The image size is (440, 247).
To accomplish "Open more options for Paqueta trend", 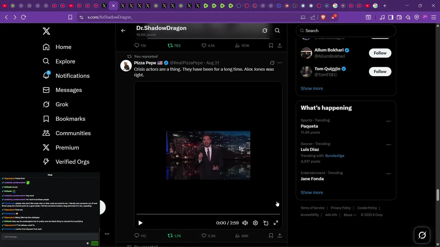I will coord(388,121).
